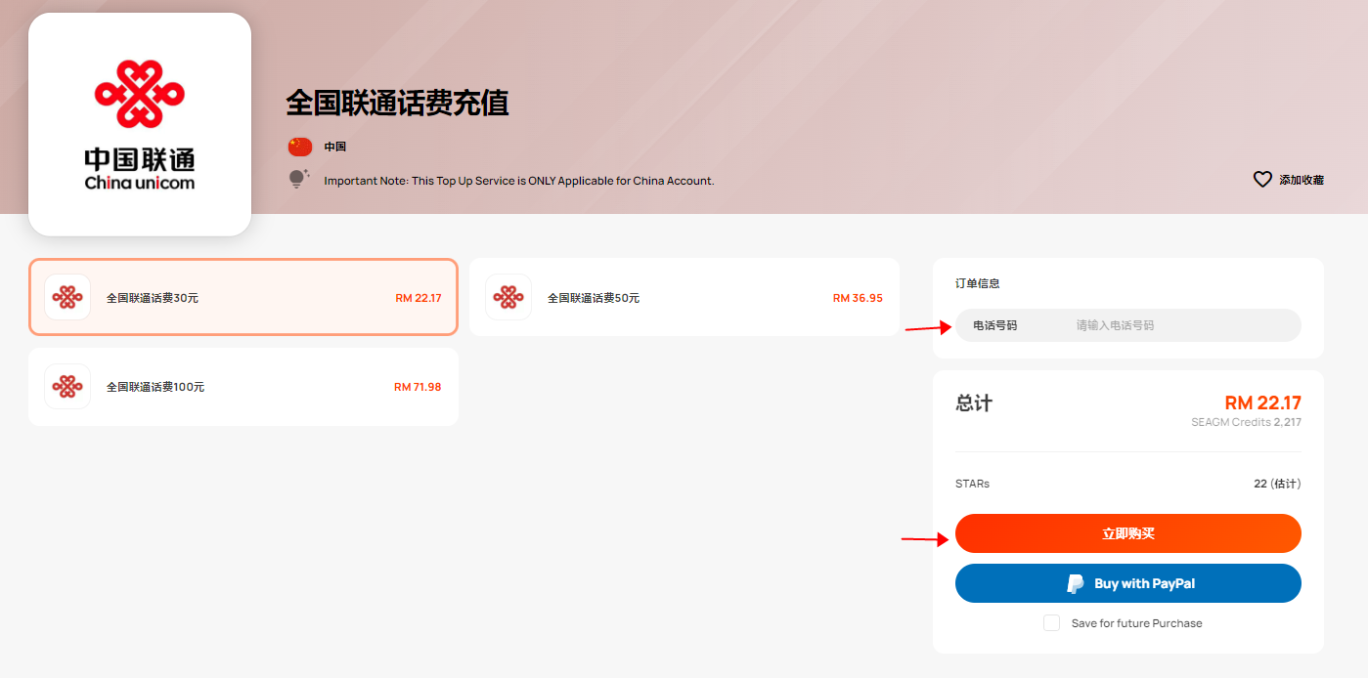Image resolution: width=1368 pixels, height=678 pixels.
Task: Click the 立即购买 buy now button
Action: point(1128,533)
